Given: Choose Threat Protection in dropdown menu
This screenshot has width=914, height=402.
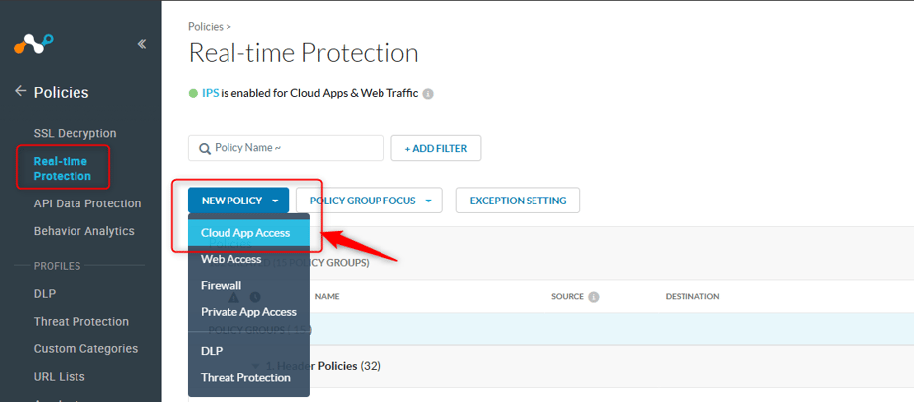Looking at the screenshot, I should tap(245, 377).
